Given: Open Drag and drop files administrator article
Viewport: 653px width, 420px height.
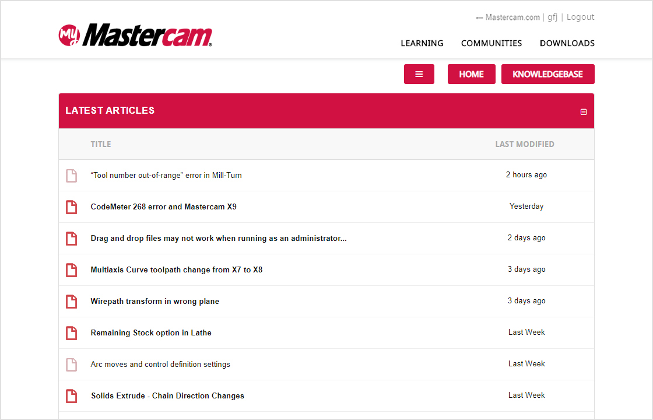Looking at the screenshot, I should tap(219, 239).
